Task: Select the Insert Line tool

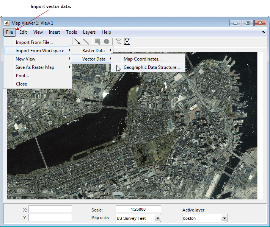Action: pos(86,42)
